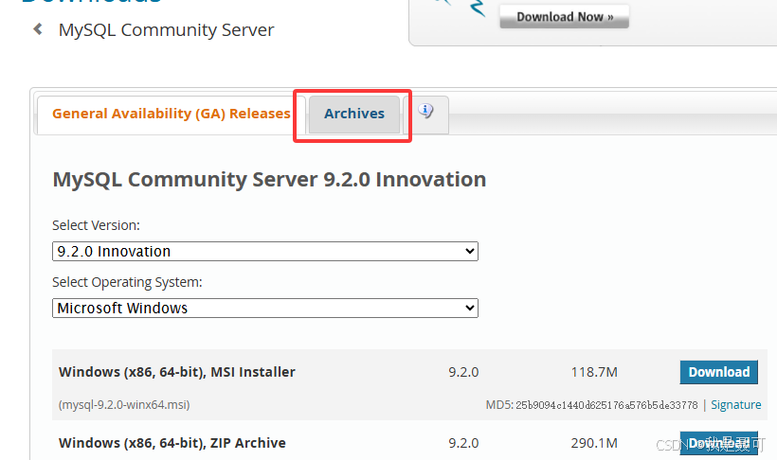
Task: Click the 9.2.0 version cell in ZIP Archive row
Action: [463, 443]
